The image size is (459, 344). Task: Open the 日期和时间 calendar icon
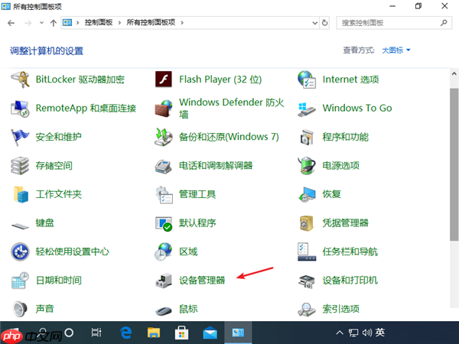20,281
